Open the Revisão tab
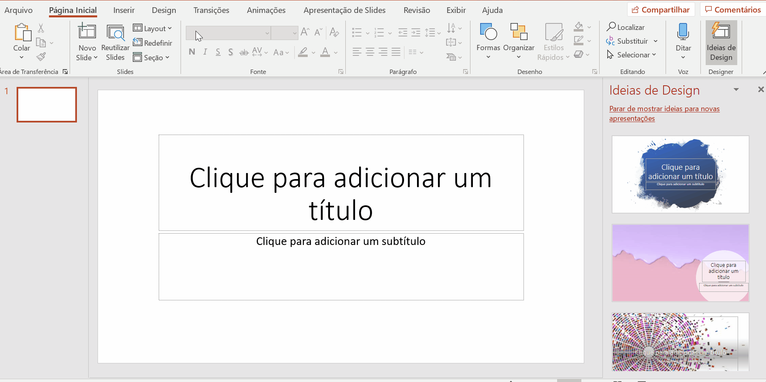The width and height of the screenshot is (766, 382). point(417,10)
